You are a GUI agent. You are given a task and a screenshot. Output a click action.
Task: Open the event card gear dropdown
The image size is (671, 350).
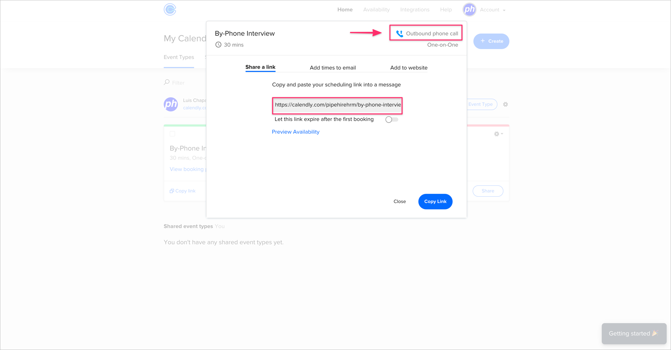[x=498, y=134]
